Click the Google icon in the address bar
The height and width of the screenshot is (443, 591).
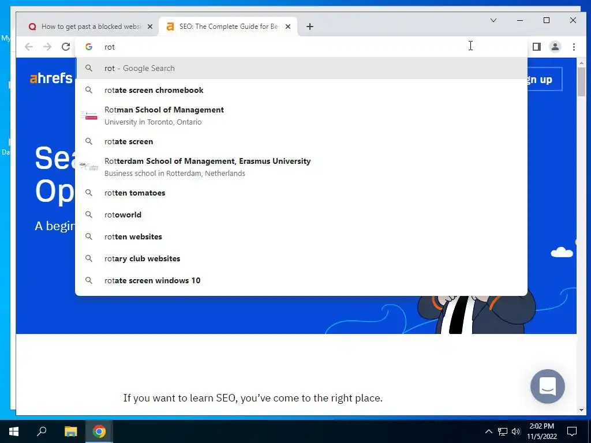[x=89, y=47]
